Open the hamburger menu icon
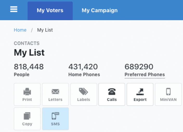Screen dimensions: 183x132 [x=14, y=9]
